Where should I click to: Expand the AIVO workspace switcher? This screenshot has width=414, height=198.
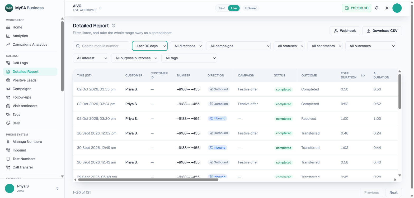point(87,8)
